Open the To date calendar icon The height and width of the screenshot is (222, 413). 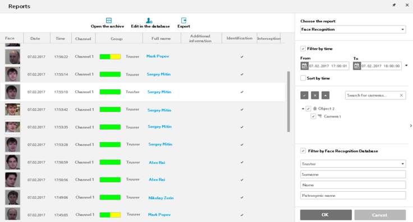coord(357,66)
